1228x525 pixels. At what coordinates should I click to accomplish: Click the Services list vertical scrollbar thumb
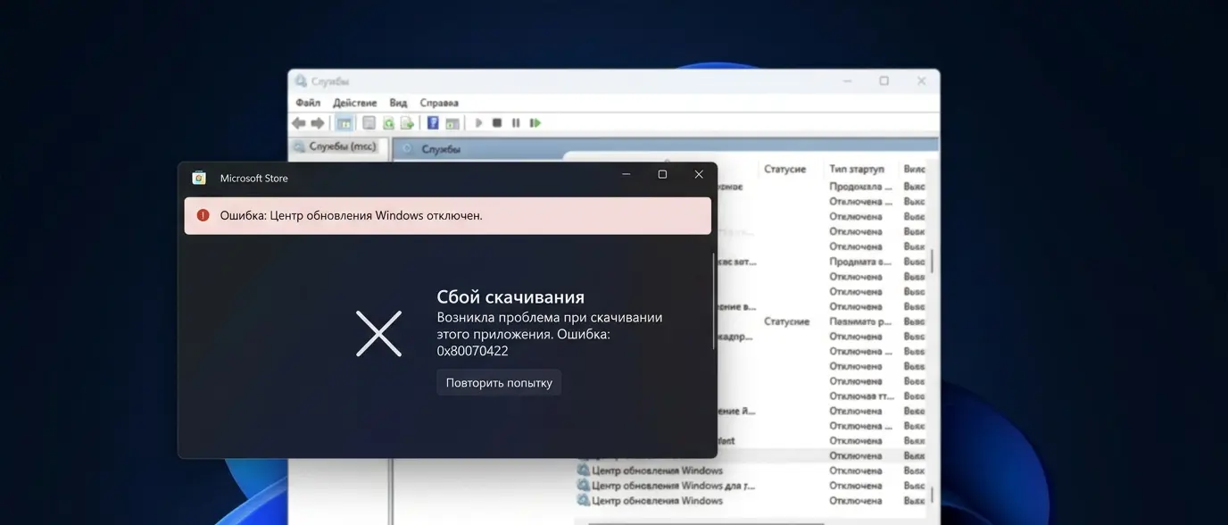pyautogui.click(x=933, y=262)
